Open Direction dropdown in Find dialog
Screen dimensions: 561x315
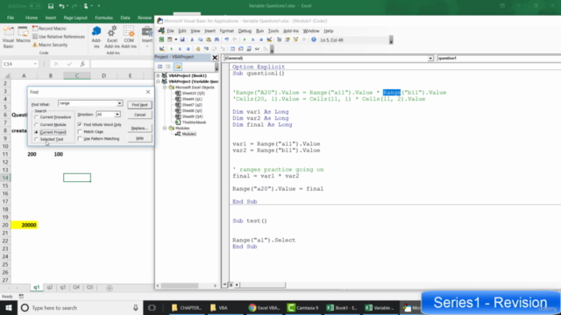tap(117, 115)
